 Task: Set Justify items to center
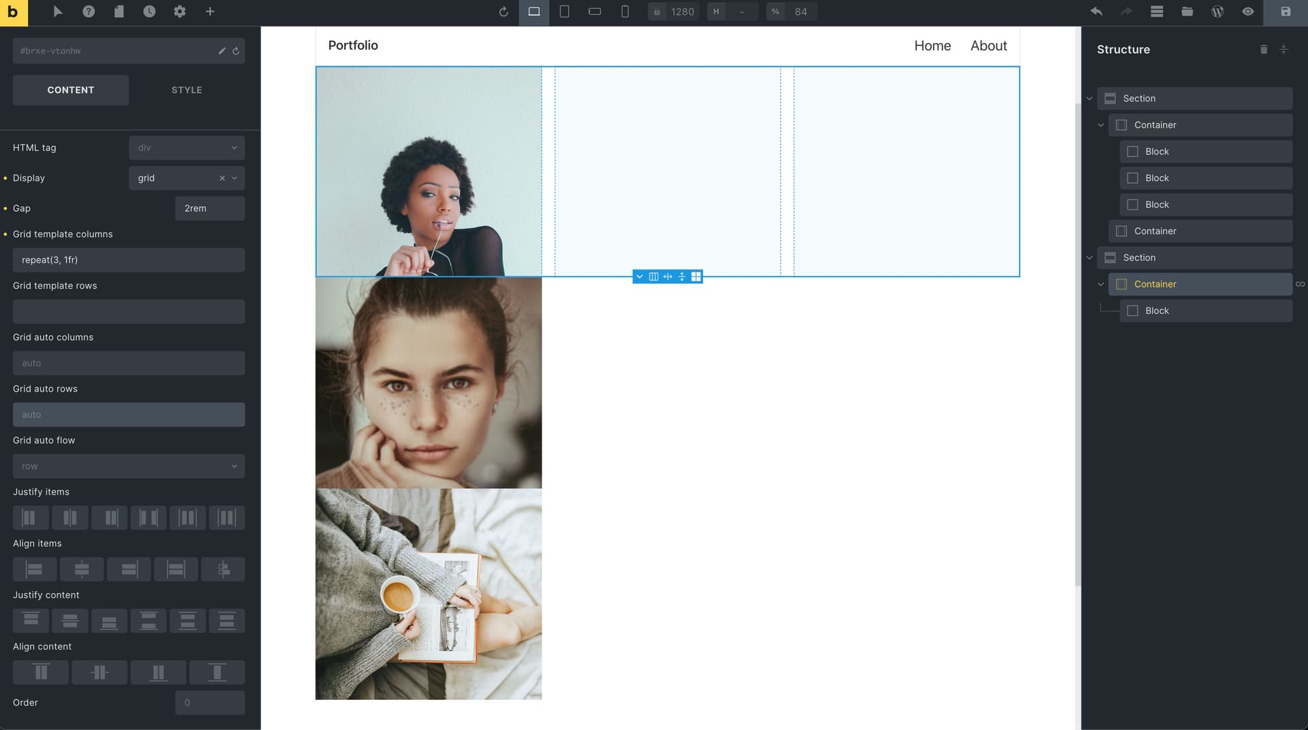pyautogui.click(x=70, y=518)
